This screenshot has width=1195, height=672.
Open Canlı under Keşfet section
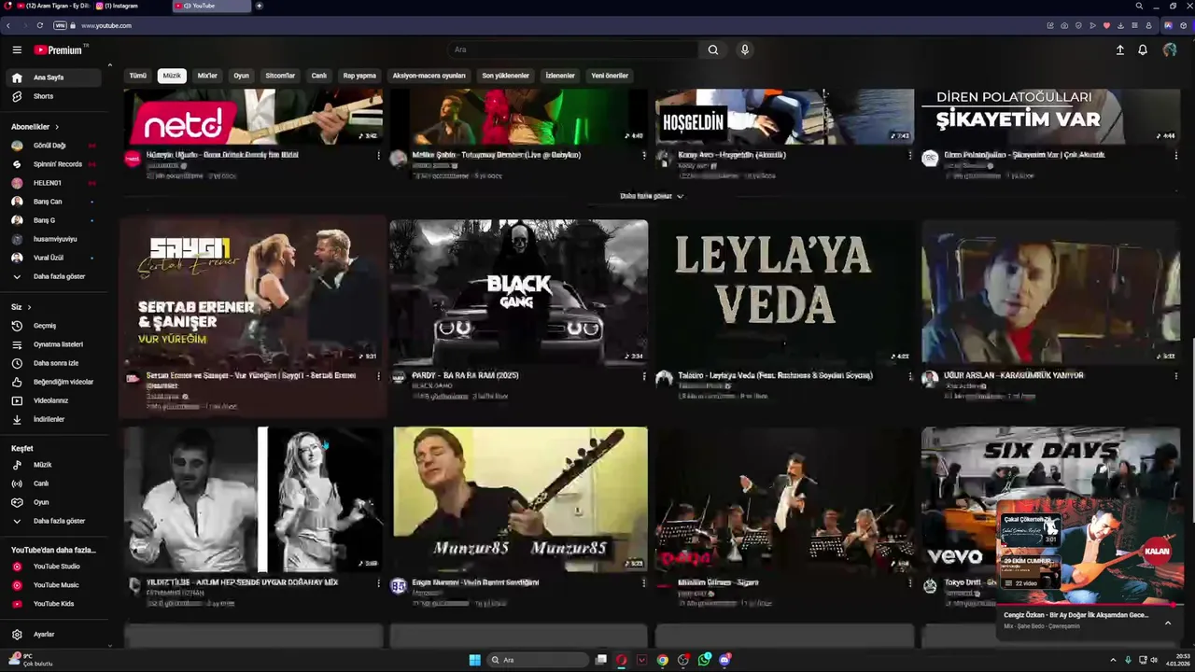pos(53,483)
